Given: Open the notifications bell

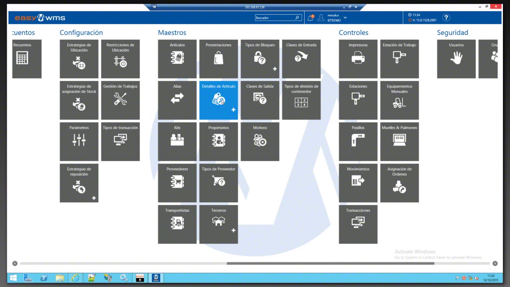Looking at the screenshot, I should [310, 18].
